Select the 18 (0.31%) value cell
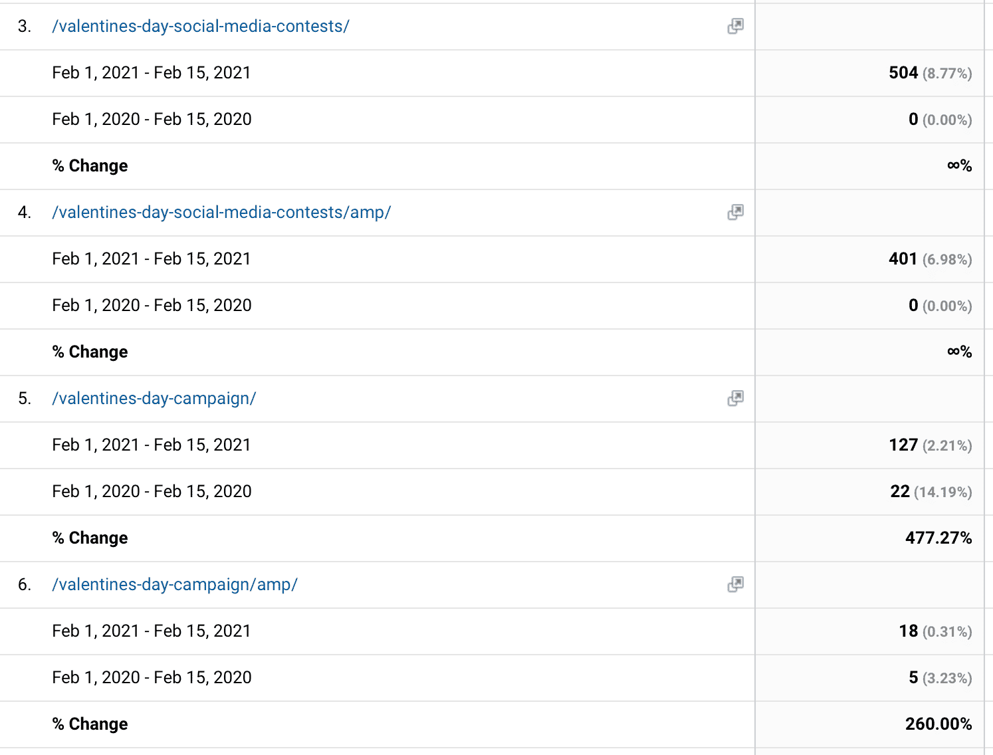993x755 pixels. (x=935, y=631)
